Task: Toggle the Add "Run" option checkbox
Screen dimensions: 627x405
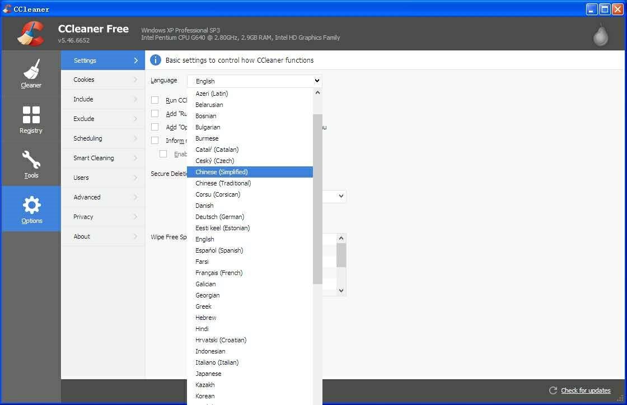Action: coord(155,114)
